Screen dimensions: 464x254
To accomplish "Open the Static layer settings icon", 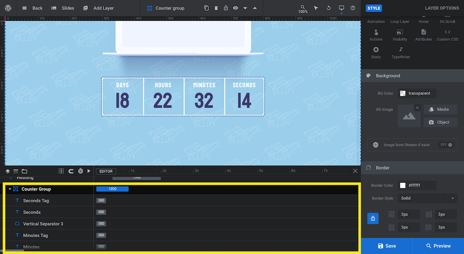I will coord(376,53).
